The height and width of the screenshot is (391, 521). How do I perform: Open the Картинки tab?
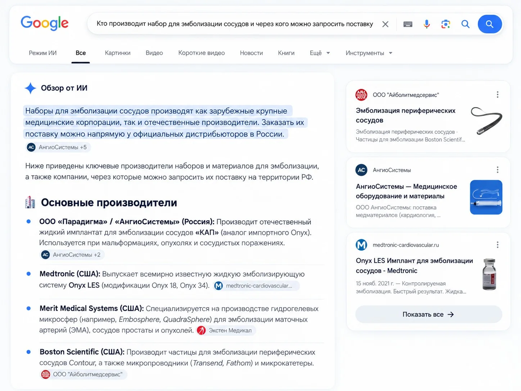click(x=118, y=53)
